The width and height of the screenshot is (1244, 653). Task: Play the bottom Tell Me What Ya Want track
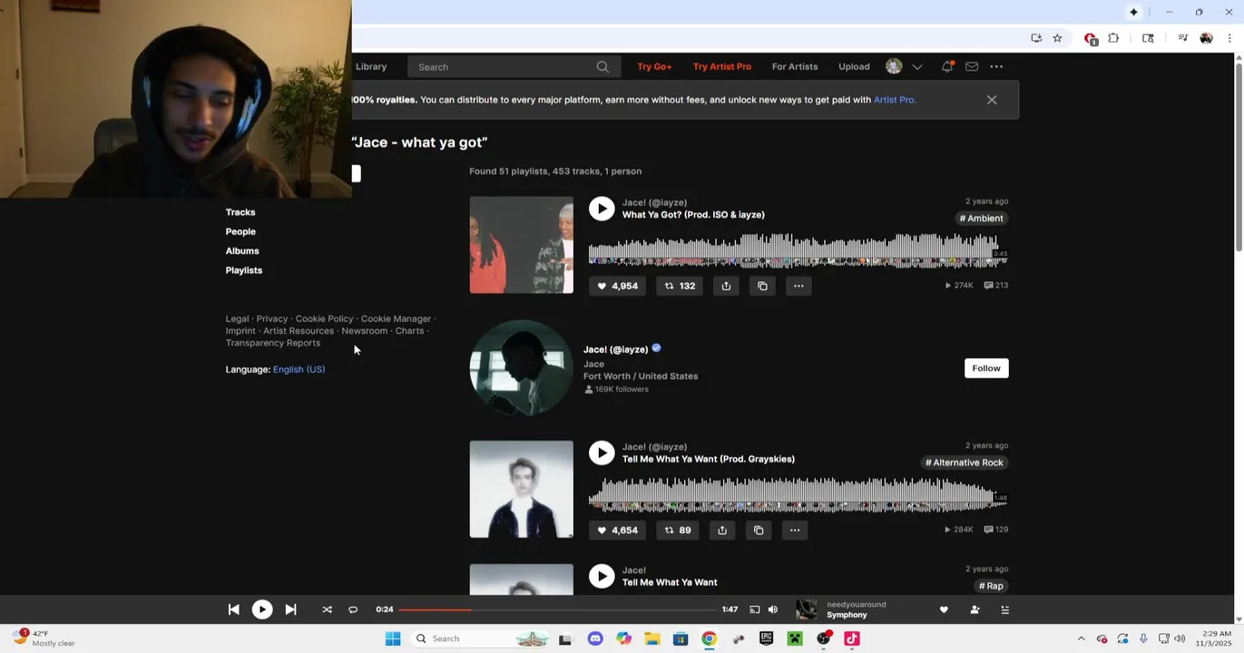tap(602, 576)
